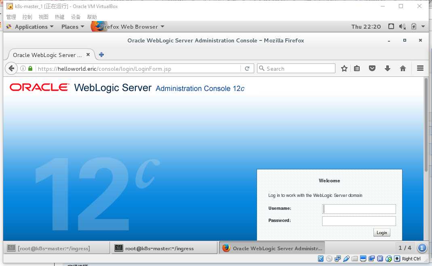
Task: Open the Firefox hamburger menu
Action: click(x=420, y=68)
